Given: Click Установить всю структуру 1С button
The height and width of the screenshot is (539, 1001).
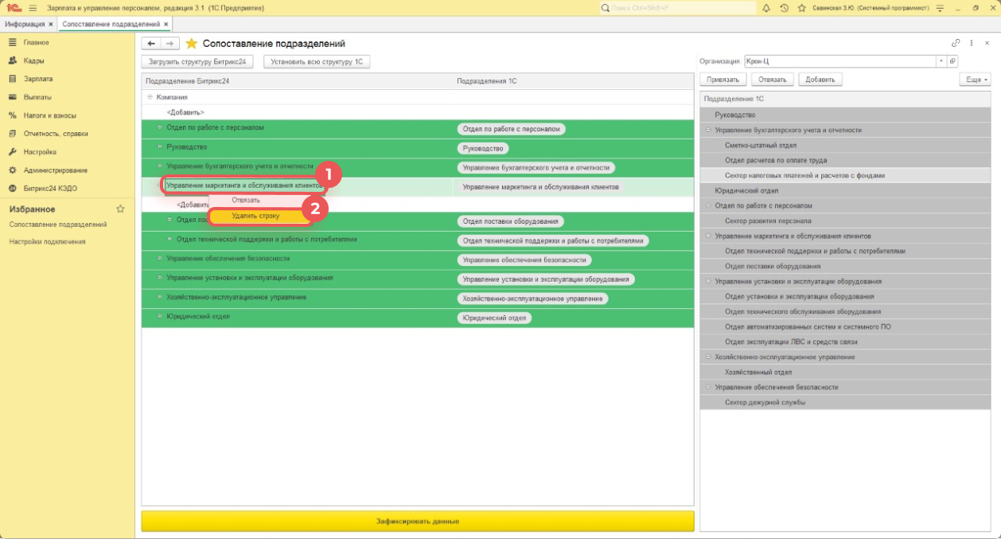Looking at the screenshot, I should [x=317, y=61].
